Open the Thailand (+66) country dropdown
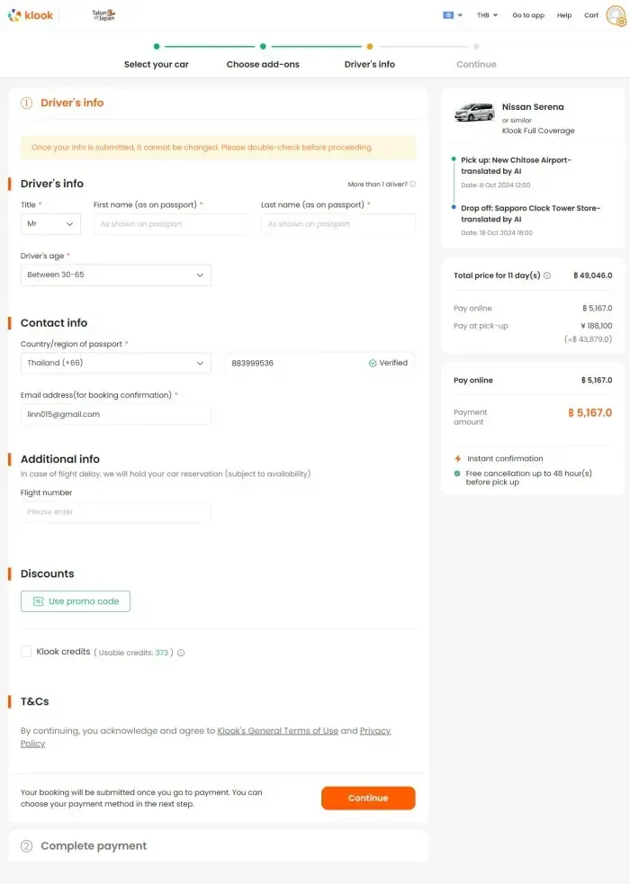 point(116,363)
